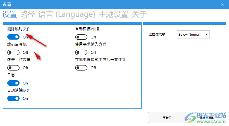Turn off the 删除临时文件 toggle
This screenshot has height=126, width=229.
pyautogui.click(x=13, y=37)
